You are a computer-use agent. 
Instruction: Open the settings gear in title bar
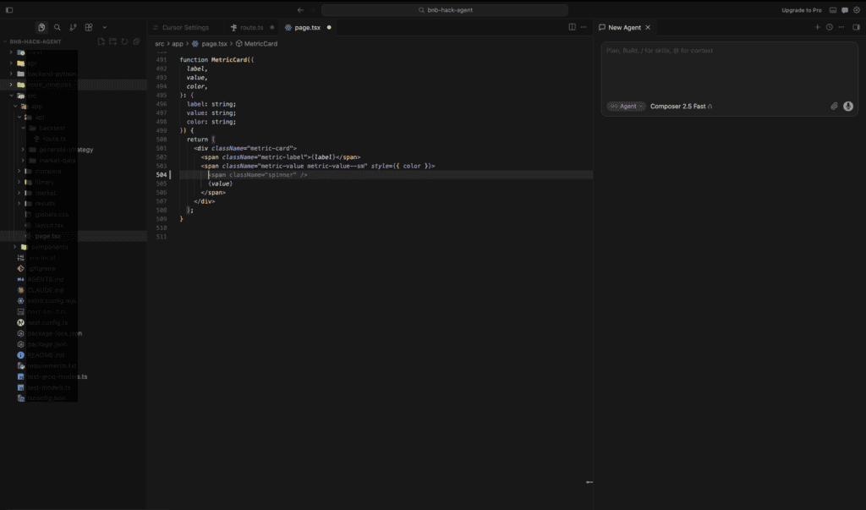tap(857, 10)
